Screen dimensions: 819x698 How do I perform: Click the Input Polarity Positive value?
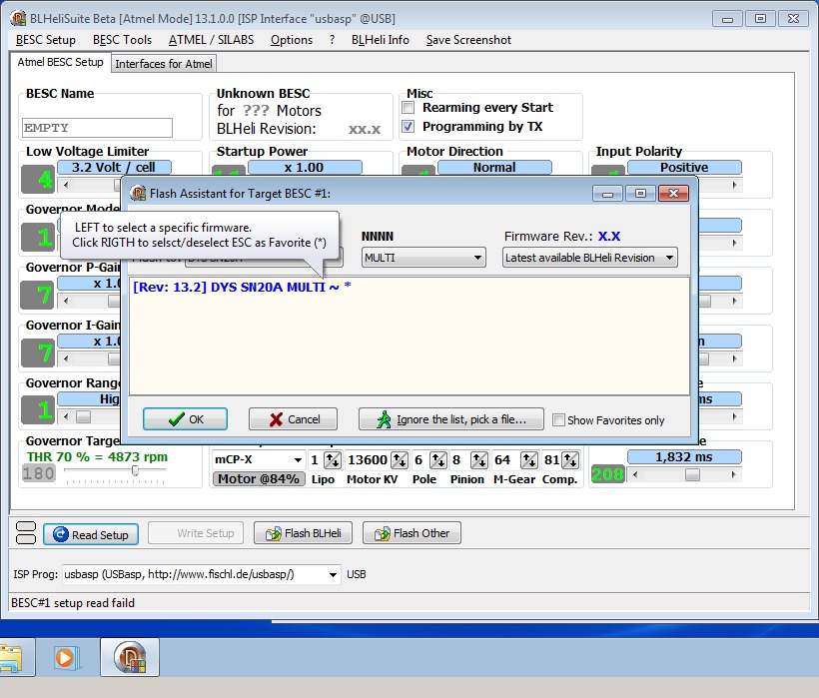[x=684, y=167]
